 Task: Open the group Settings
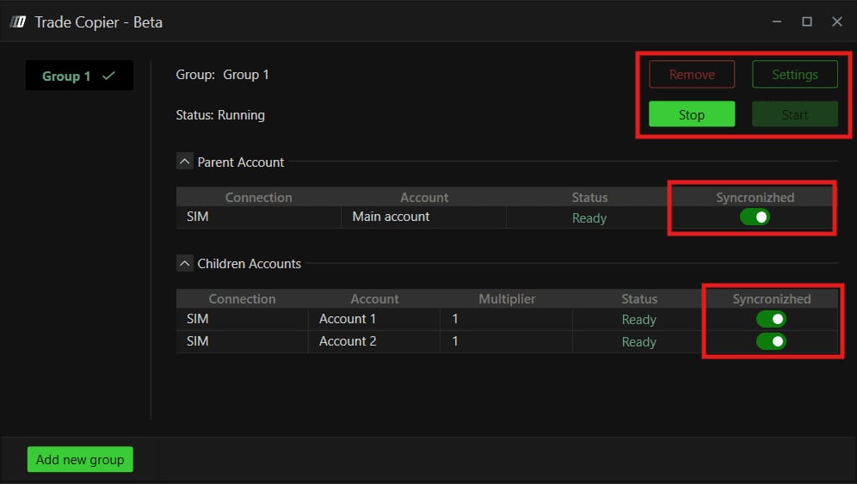795,74
